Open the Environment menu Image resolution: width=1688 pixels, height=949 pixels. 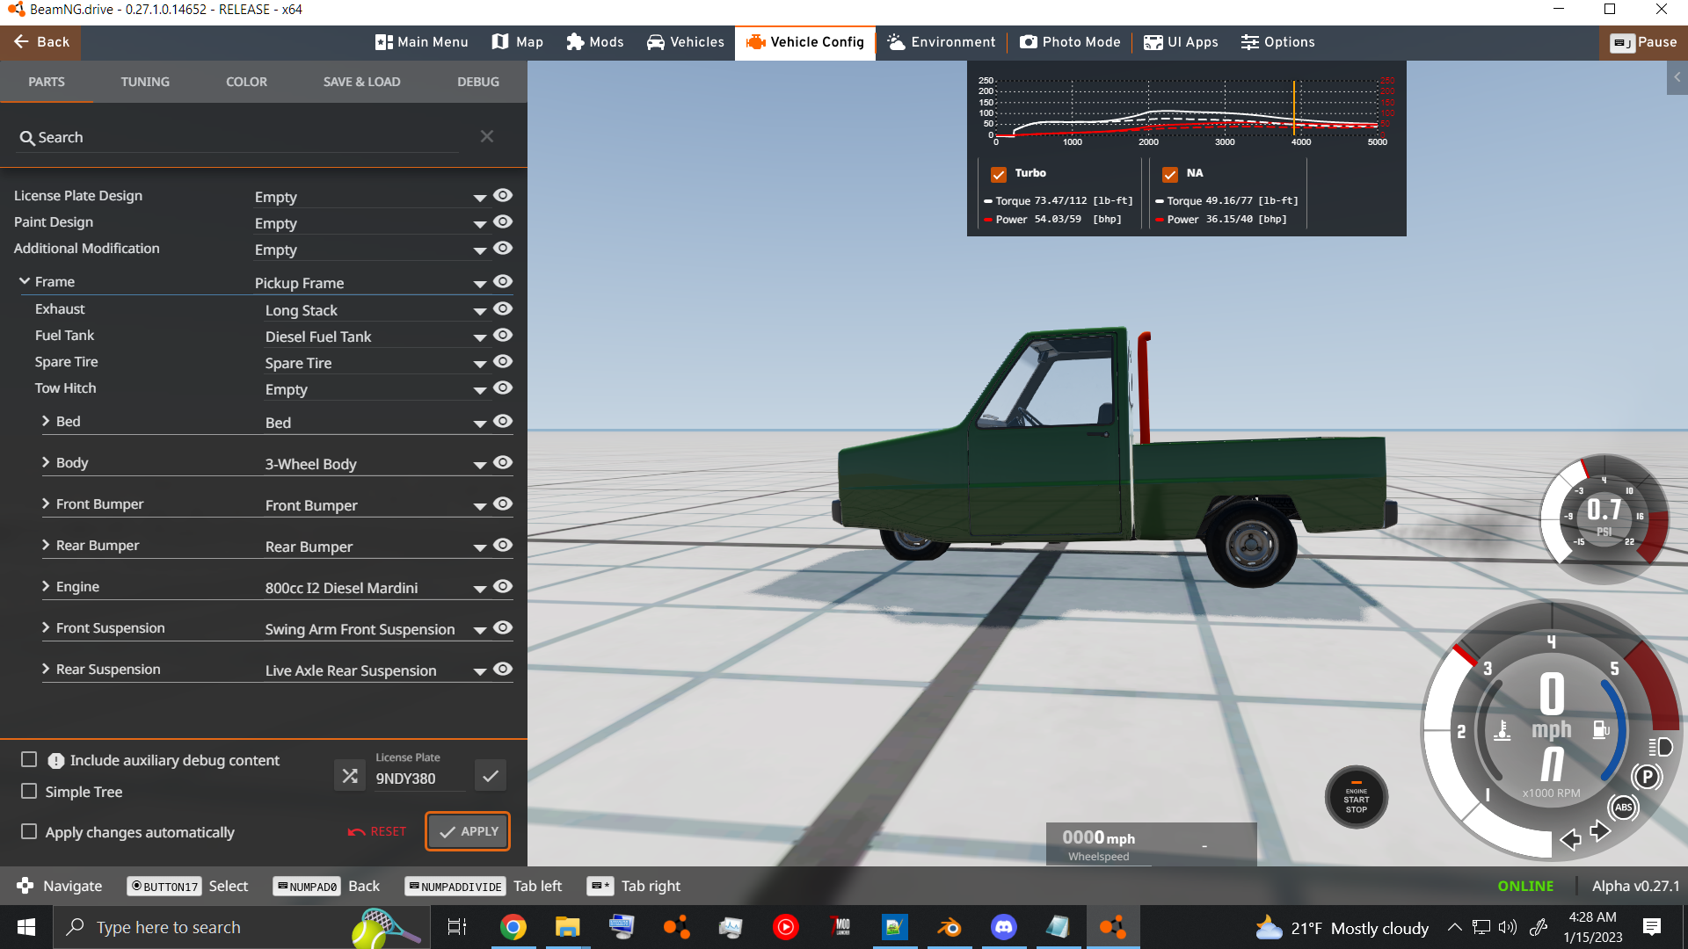(942, 42)
